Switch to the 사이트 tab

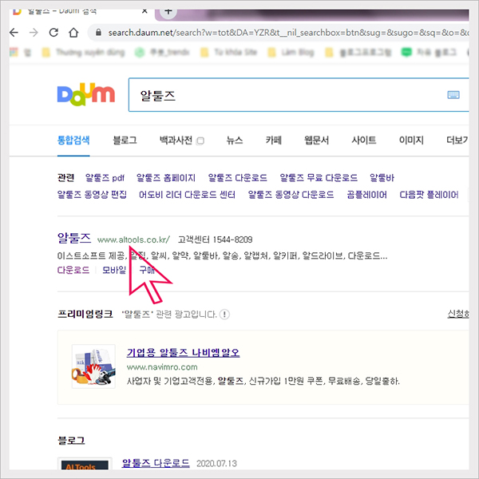[364, 141]
